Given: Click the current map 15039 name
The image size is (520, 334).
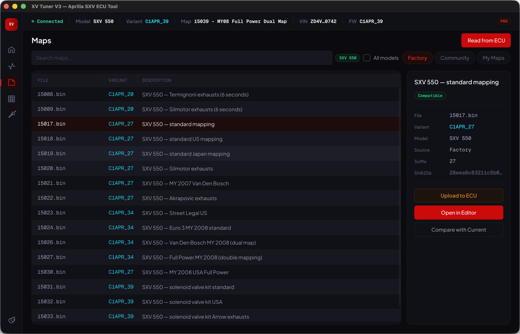Looking at the screenshot, I should (x=240, y=21).
